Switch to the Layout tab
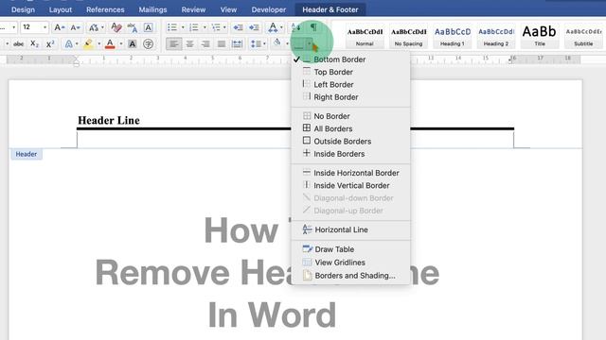Image resolution: width=606 pixels, height=340 pixels. (61, 9)
